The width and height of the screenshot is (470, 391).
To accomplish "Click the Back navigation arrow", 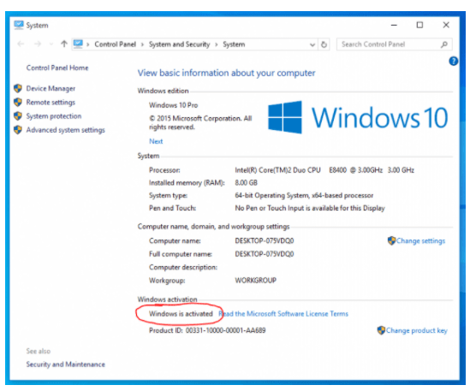I will (21, 44).
